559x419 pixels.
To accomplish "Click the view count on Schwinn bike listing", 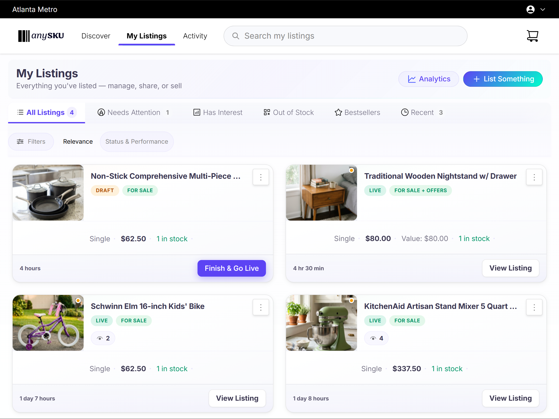I will tap(103, 338).
